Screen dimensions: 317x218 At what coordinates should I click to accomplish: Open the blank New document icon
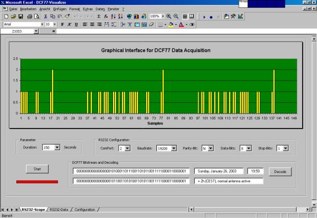pos(6,17)
